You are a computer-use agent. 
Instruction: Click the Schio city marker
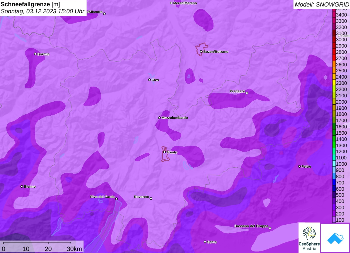[x=205, y=242]
